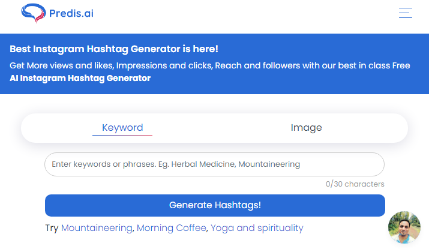This screenshot has width=429, height=252.
Task: Switch to the Keyword tab
Action: 122,128
